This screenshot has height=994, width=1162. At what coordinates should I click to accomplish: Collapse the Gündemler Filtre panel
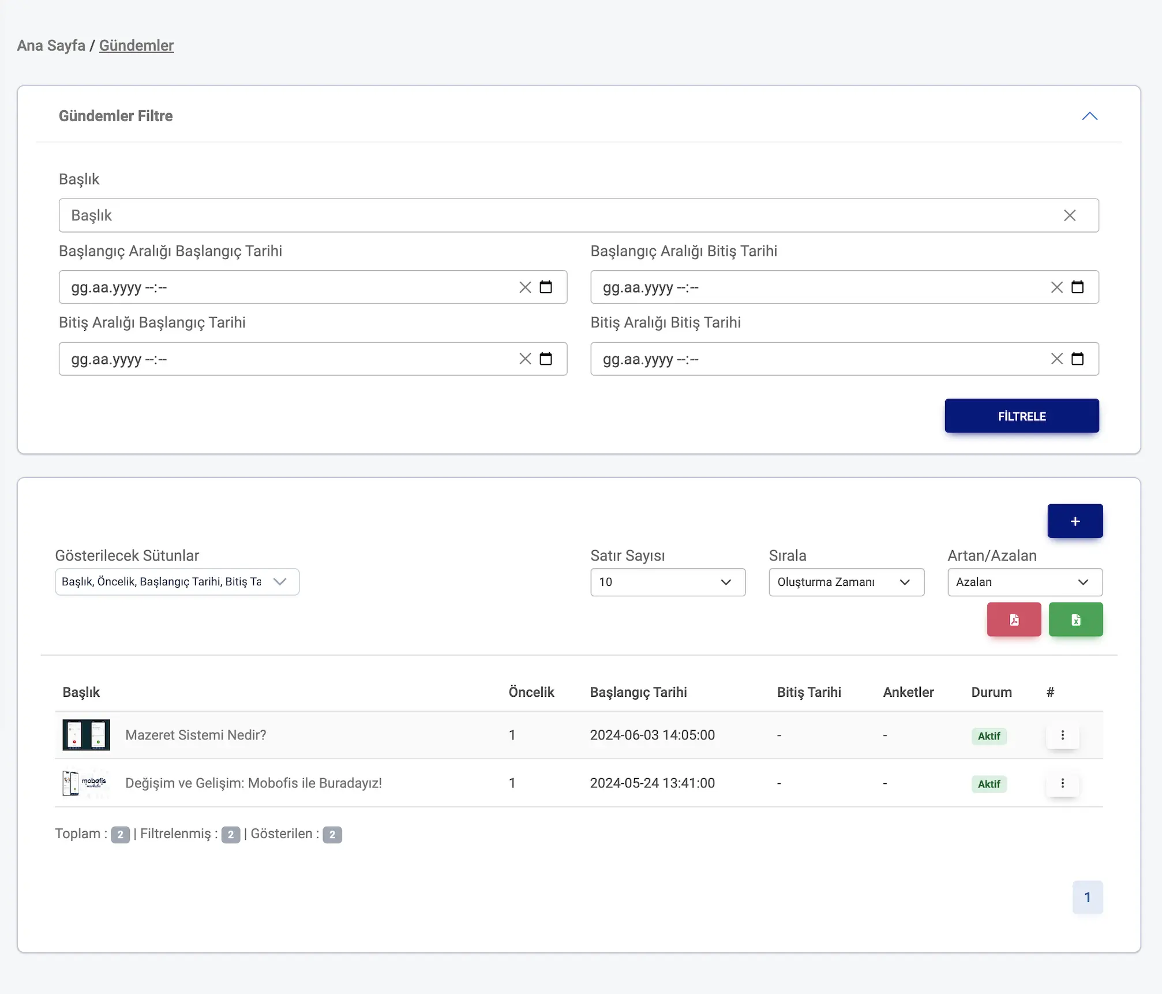(1089, 116)
